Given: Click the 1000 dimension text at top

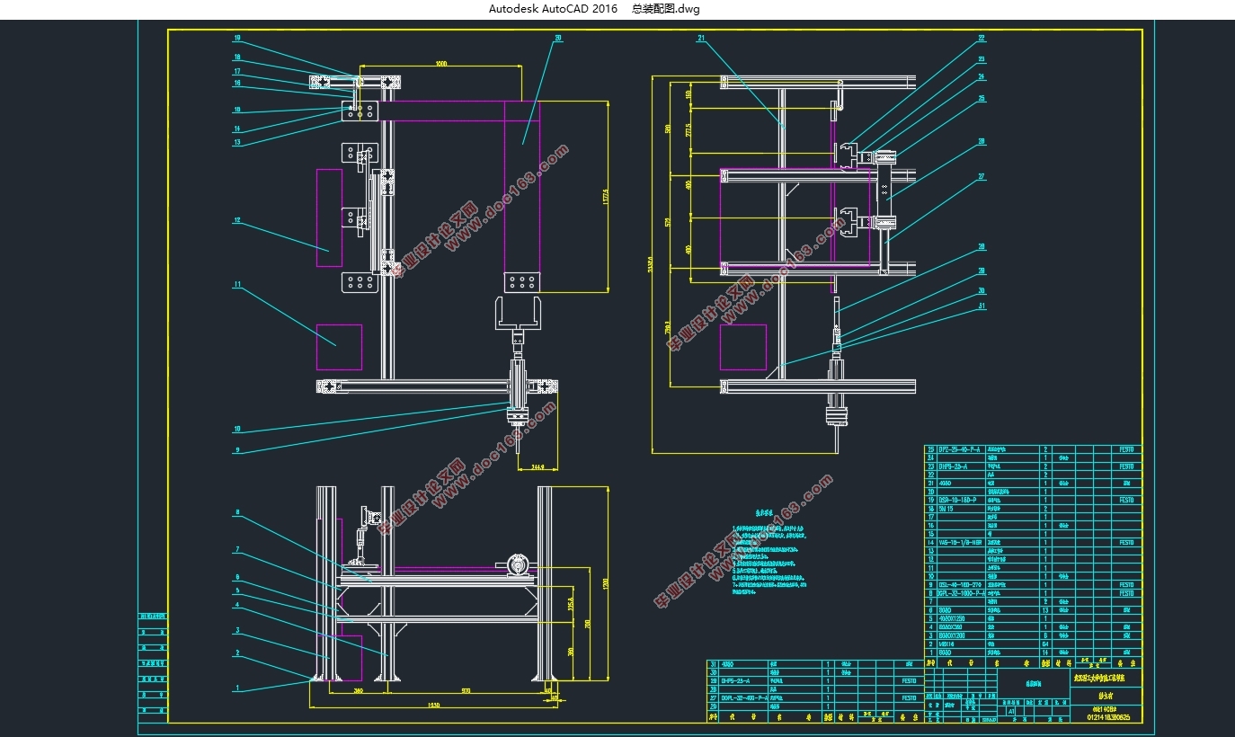Looking at the screenshot, I should pyautogui.click(x=440, y=63).
